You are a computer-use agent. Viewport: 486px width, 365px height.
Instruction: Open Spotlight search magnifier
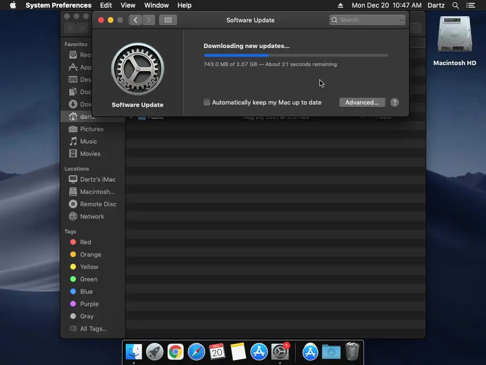tap(455, 5)
